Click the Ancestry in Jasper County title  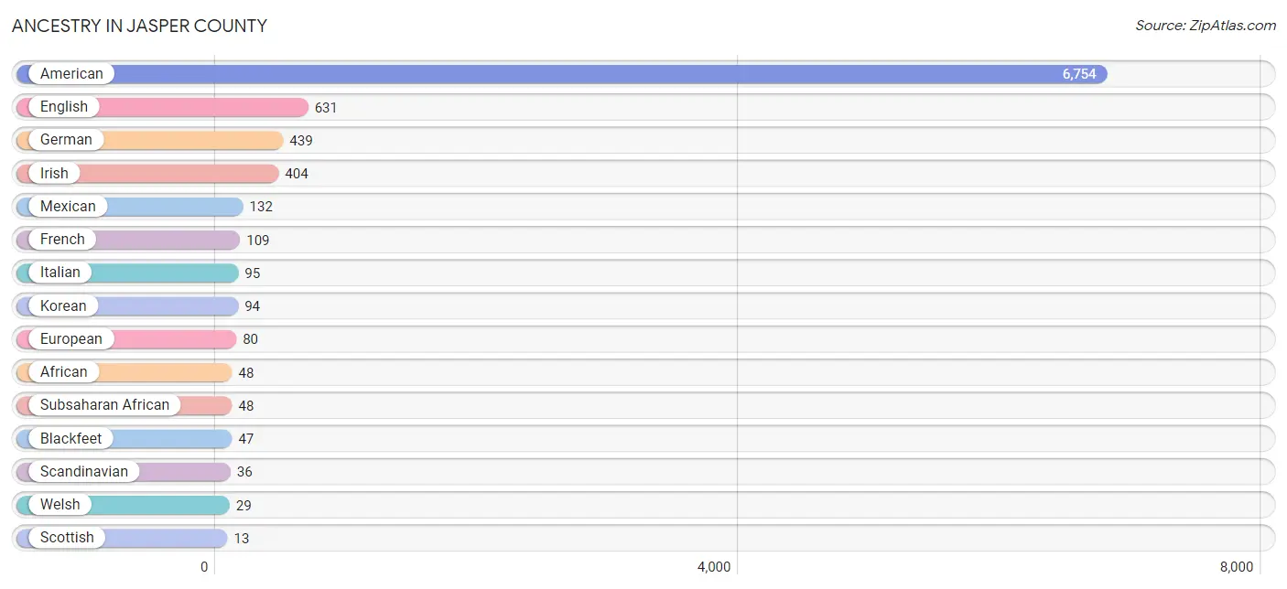[139, 26]
